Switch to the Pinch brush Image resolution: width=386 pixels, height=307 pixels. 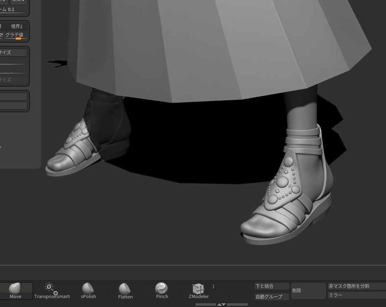[x=162, y=291]
